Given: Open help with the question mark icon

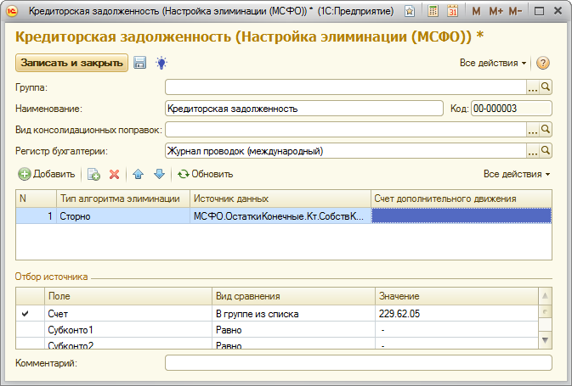Looking at the screenshot, I should point(543,63).
